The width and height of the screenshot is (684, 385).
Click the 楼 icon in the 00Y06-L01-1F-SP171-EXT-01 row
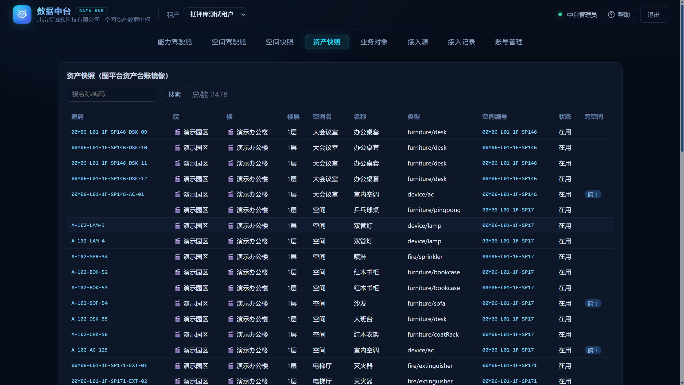pos(231,366)
